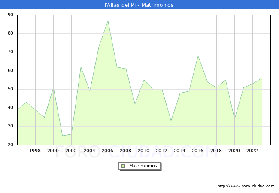Select the 2006 peak point on the chart

coord(108,21)
